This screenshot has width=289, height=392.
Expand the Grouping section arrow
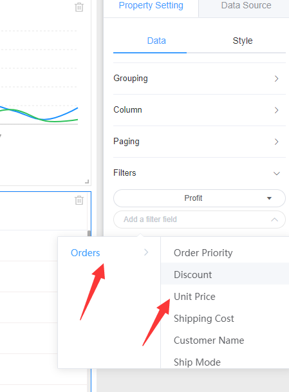276,79
